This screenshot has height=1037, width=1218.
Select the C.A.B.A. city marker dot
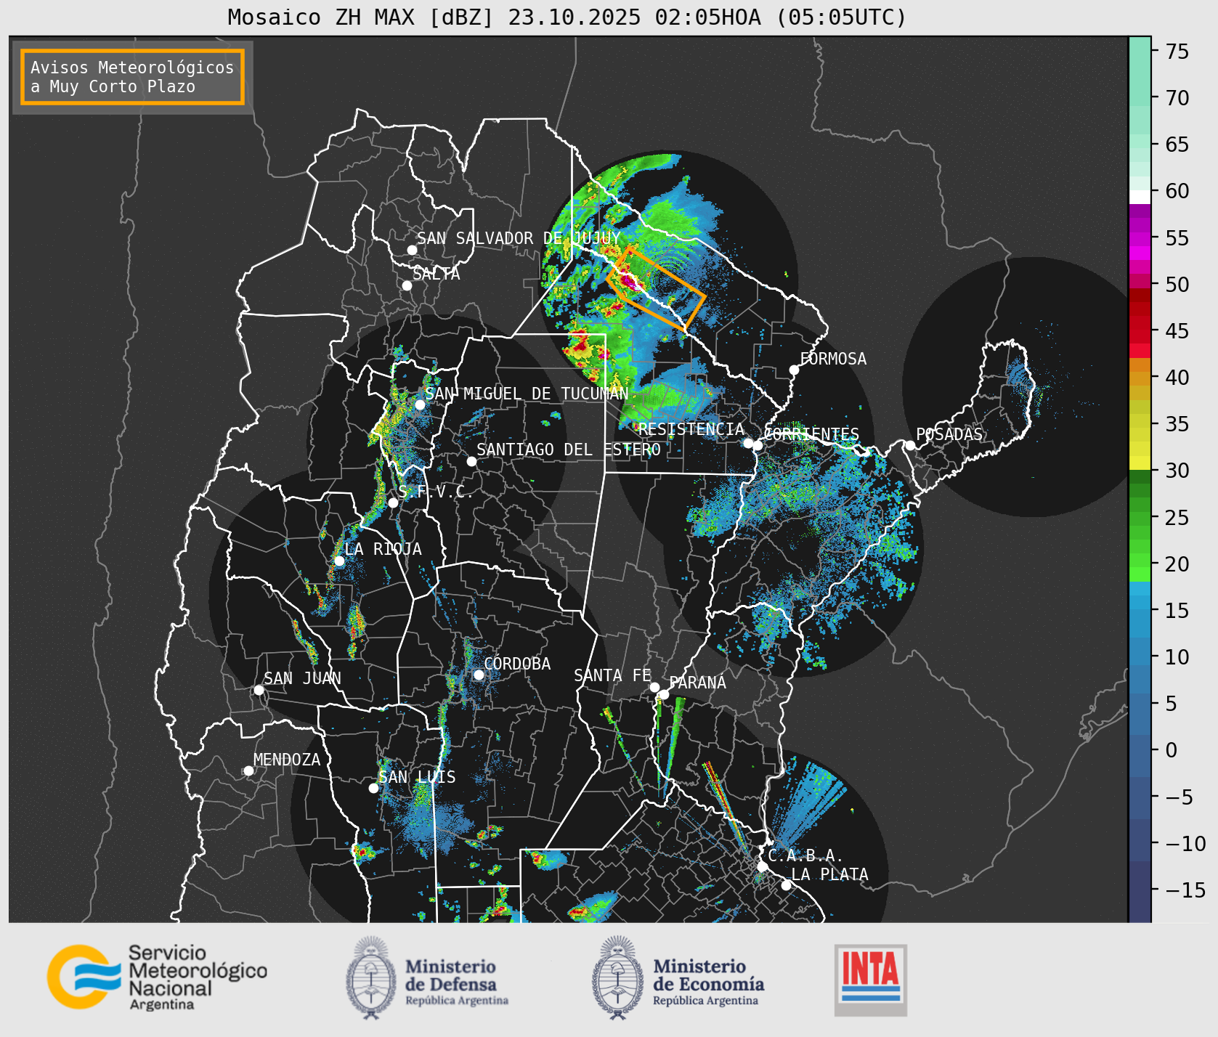pos(762,866)
